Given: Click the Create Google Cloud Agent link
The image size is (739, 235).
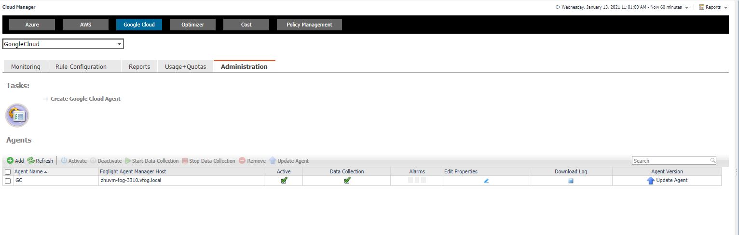Looking at the screenshot, I should click(x=85, y=99).
